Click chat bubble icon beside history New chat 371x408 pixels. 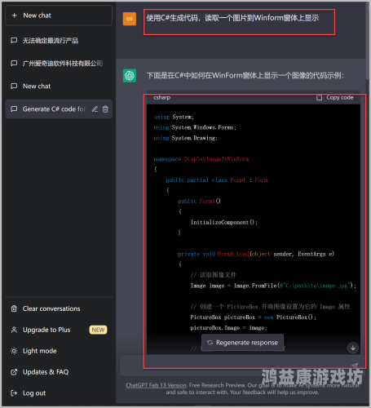(14, 86)
